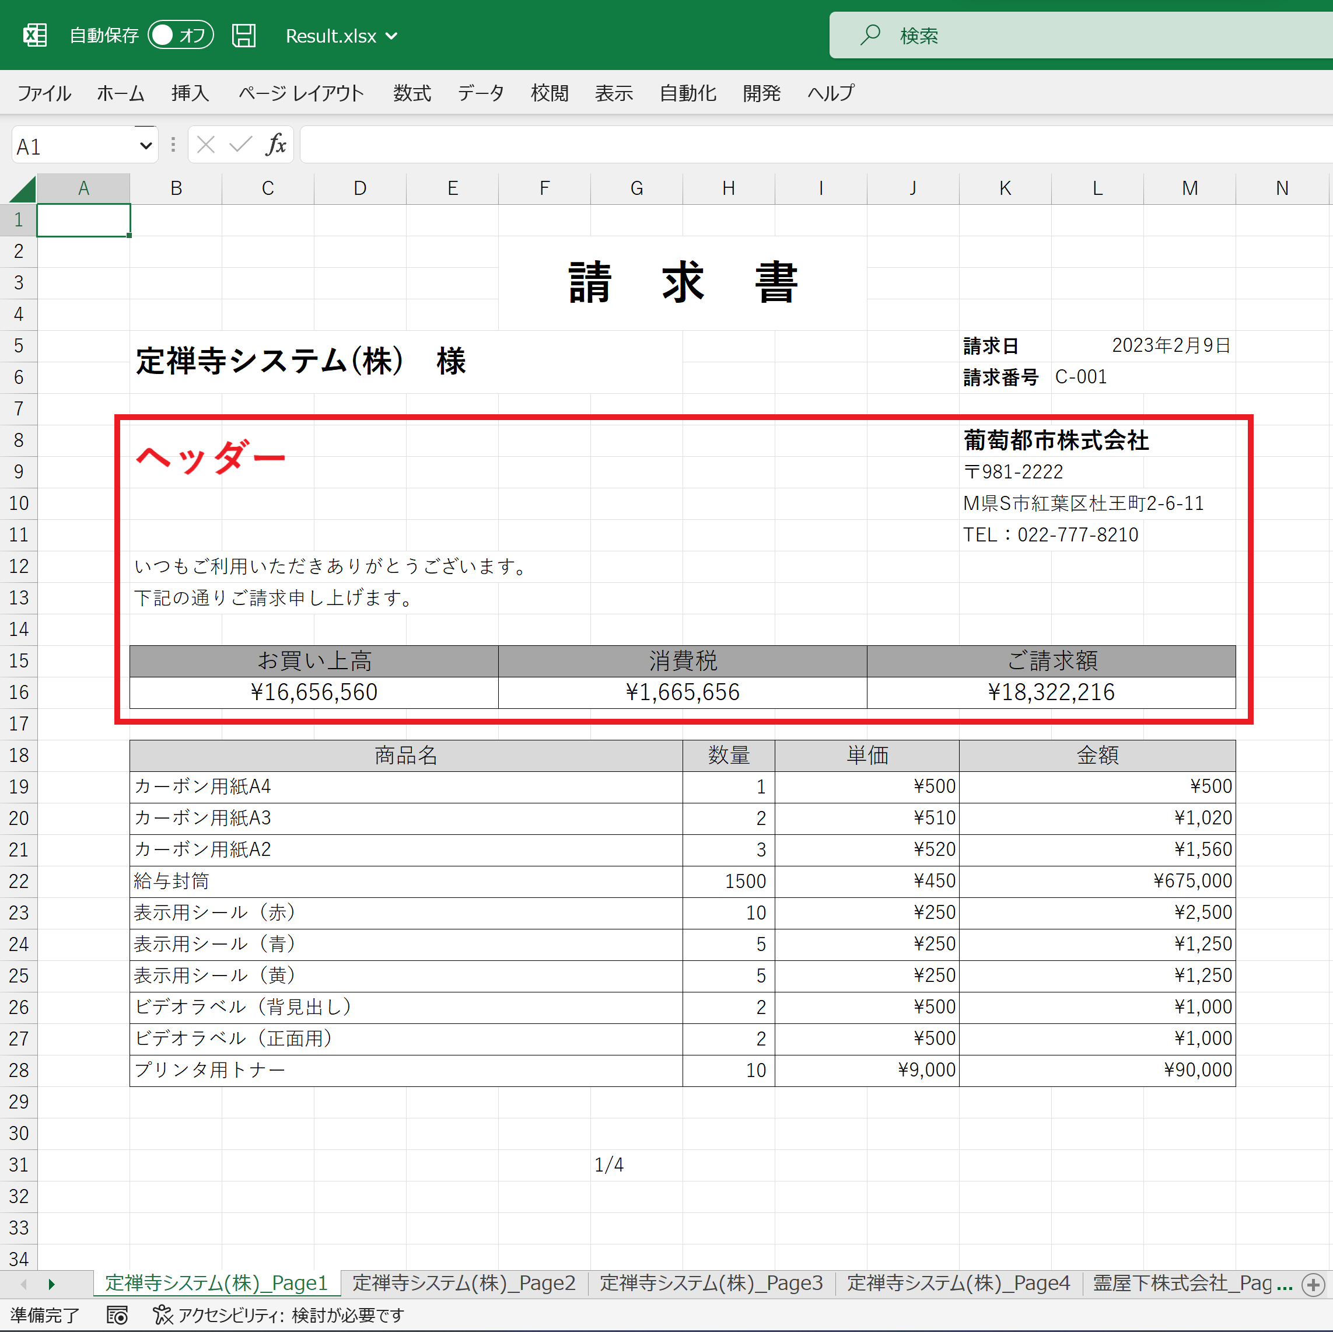Click the ¥18,322,216 total cell
The height and width of the screenshot is (1332, 1333).
[1051, 692]
